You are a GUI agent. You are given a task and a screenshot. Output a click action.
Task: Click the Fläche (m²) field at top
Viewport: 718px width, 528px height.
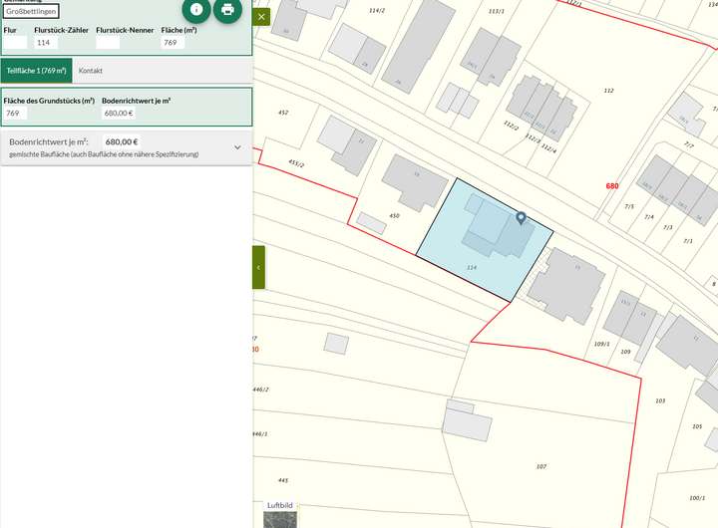pos(173,43)
